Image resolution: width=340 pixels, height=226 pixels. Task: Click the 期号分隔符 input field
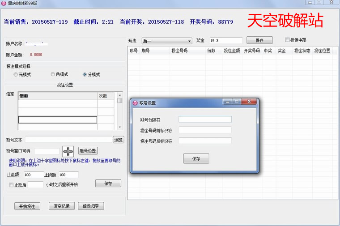pyautogui.click(x=205, y=119)
